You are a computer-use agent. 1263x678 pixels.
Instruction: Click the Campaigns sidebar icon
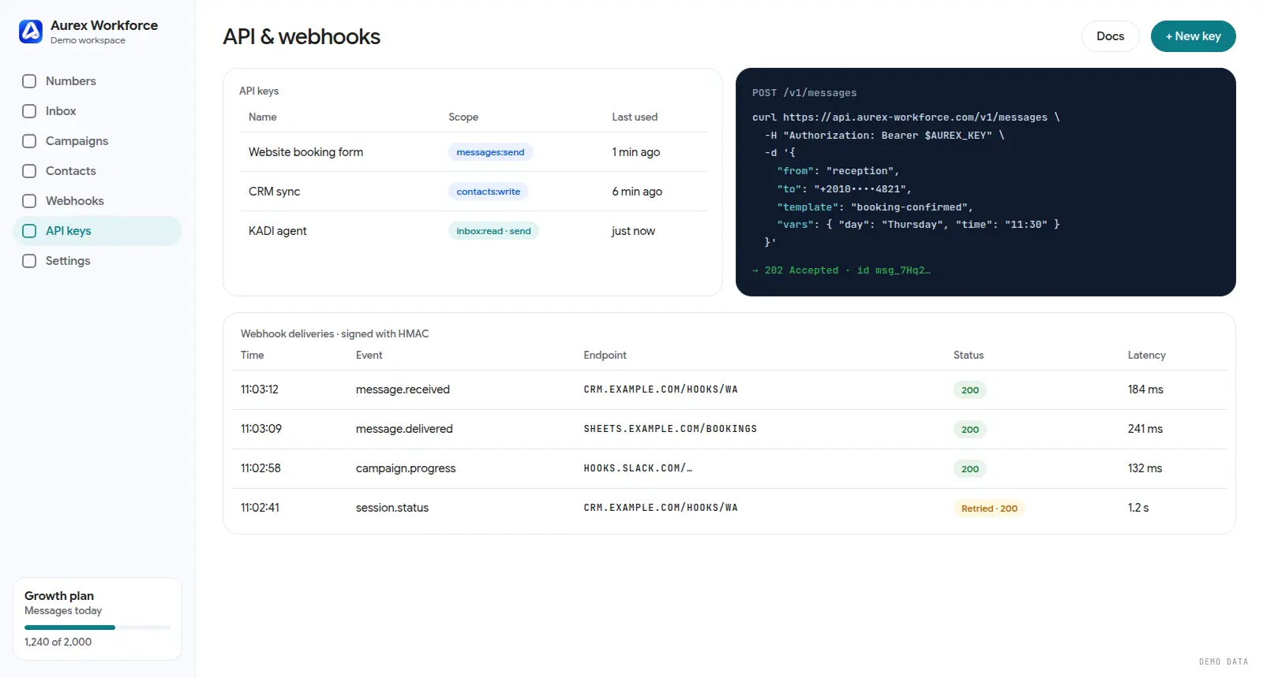29,141
